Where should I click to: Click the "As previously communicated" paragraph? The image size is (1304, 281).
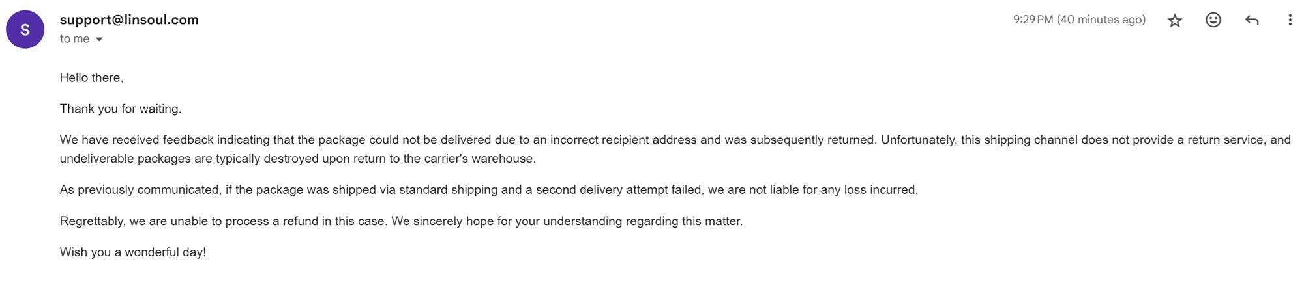pos(488,190)
